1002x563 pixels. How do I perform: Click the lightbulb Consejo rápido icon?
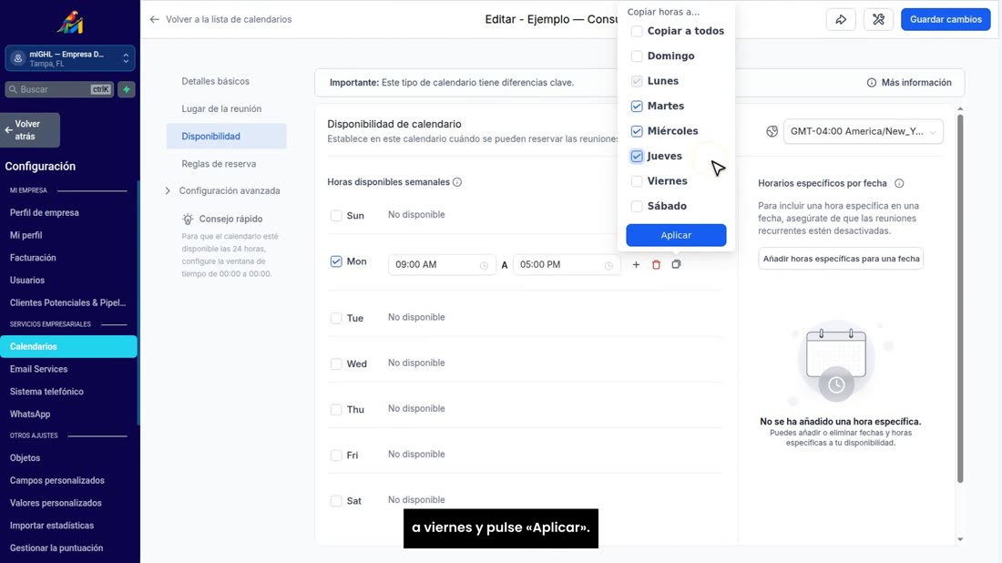188,220
